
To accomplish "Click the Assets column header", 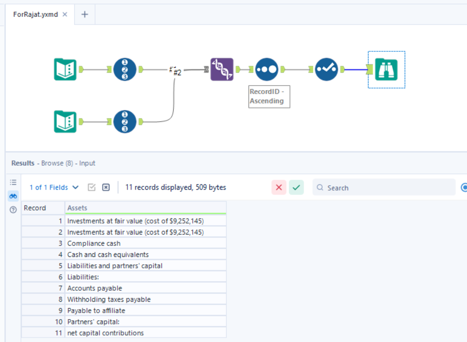I will pyautogui.click(x=146, y=208).
